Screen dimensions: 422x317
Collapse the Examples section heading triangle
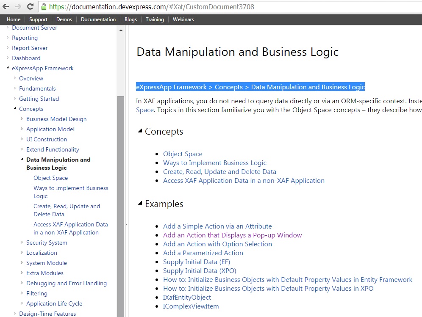(140, 203)
